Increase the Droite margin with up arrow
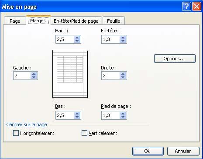 123,74
